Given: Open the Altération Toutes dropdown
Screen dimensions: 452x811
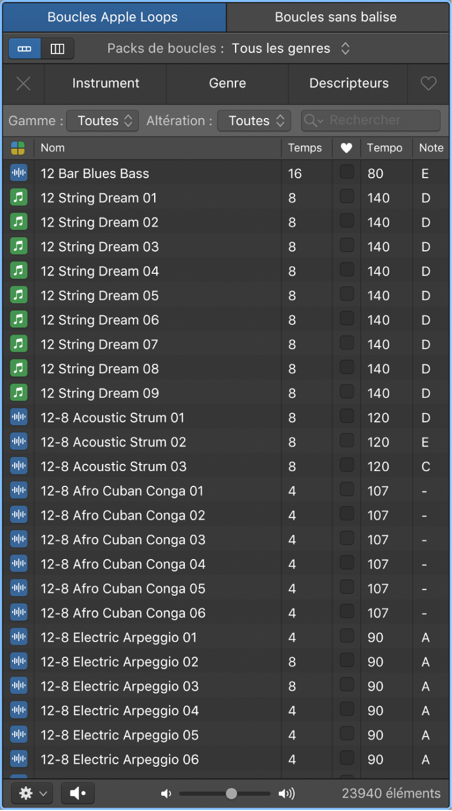Looking at the screenshot, I should click(254, 121).
